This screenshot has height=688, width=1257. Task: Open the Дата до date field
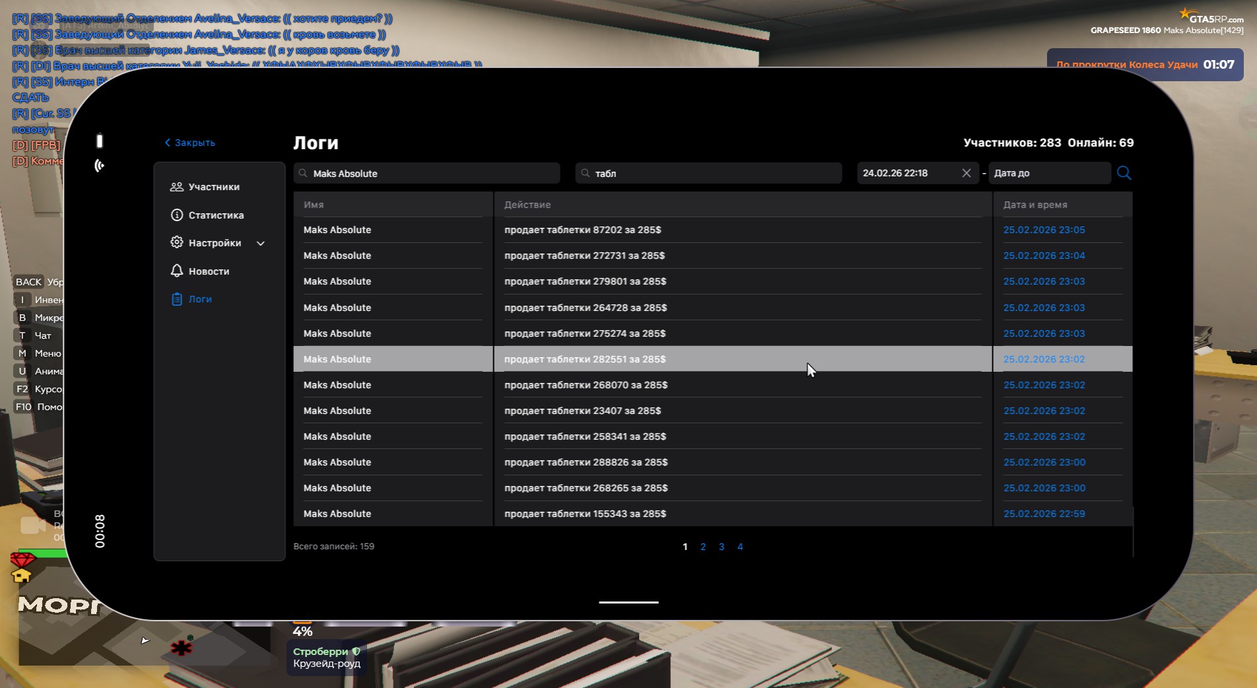click(1048, 173)
